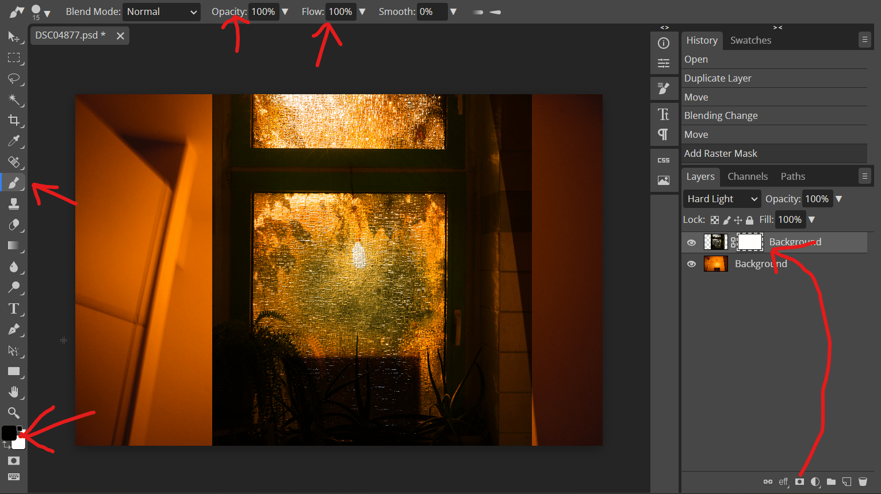Image resolution: width=881 pixels, height=494 pixels.
Task: Choose the Type tool
Action: coord(14,308)
